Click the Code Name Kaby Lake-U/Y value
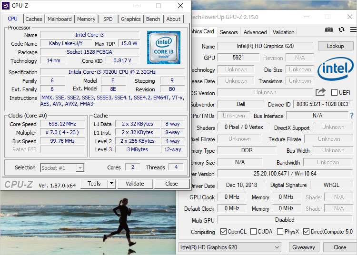The width and height of the screenshot is (357, 255). pyautogui.click(x=66, y=43)
